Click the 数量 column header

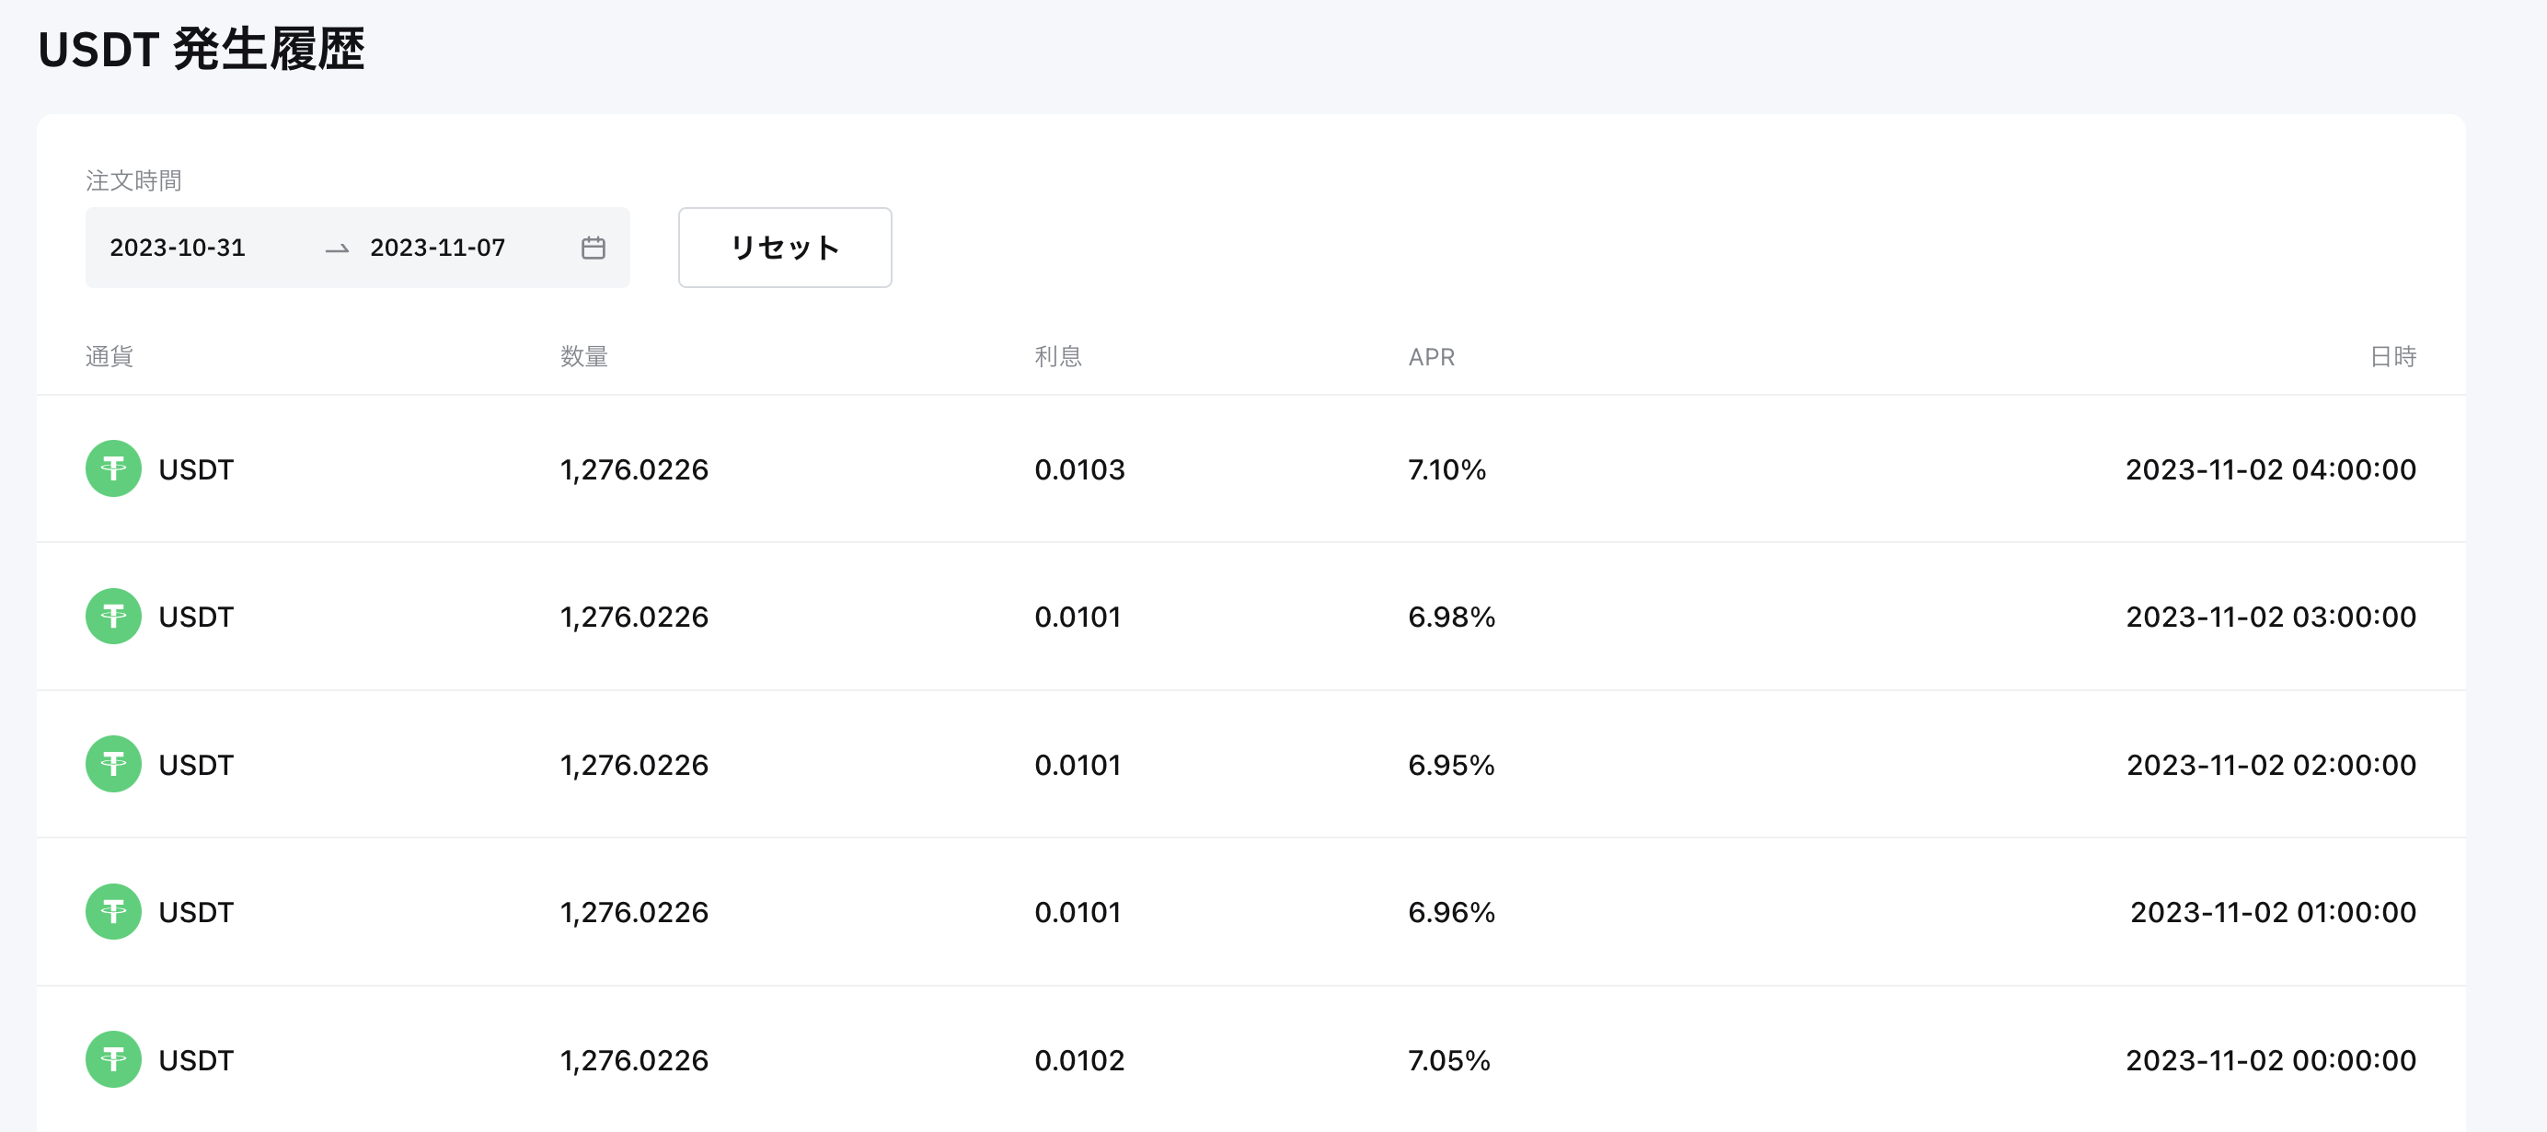pos(584,356)
